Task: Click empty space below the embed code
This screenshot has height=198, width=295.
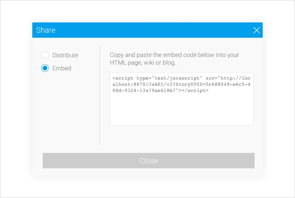Action: 182,111
